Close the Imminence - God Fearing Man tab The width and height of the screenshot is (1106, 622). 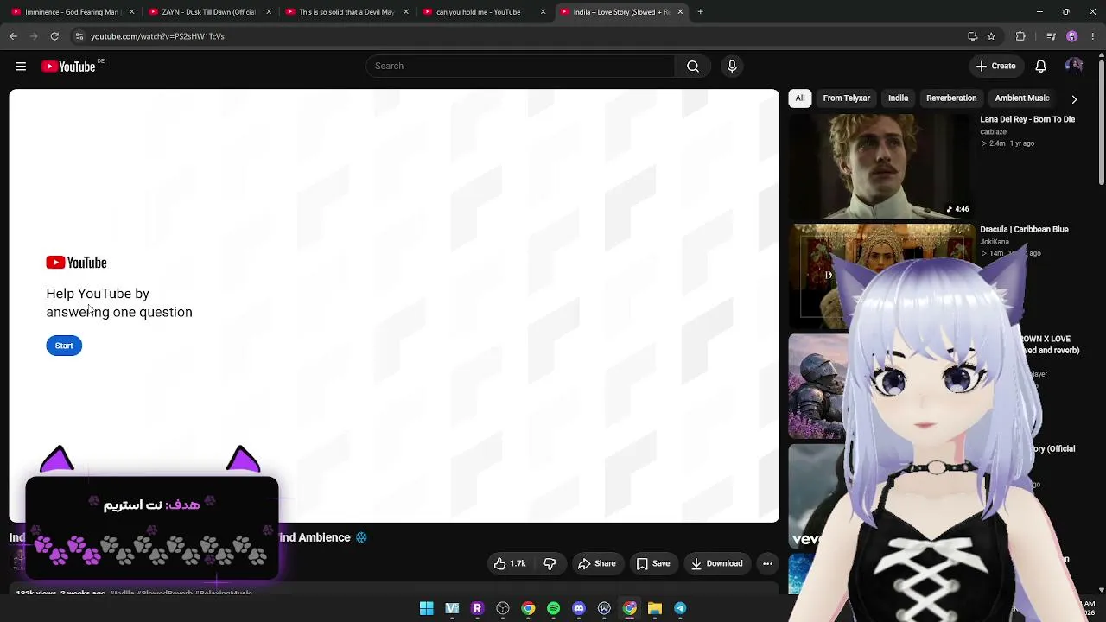click(131, 12)
